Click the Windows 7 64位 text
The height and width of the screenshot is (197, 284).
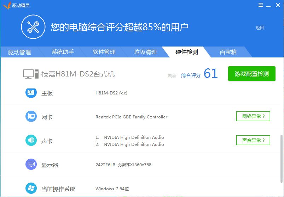(x=112, y=189)
